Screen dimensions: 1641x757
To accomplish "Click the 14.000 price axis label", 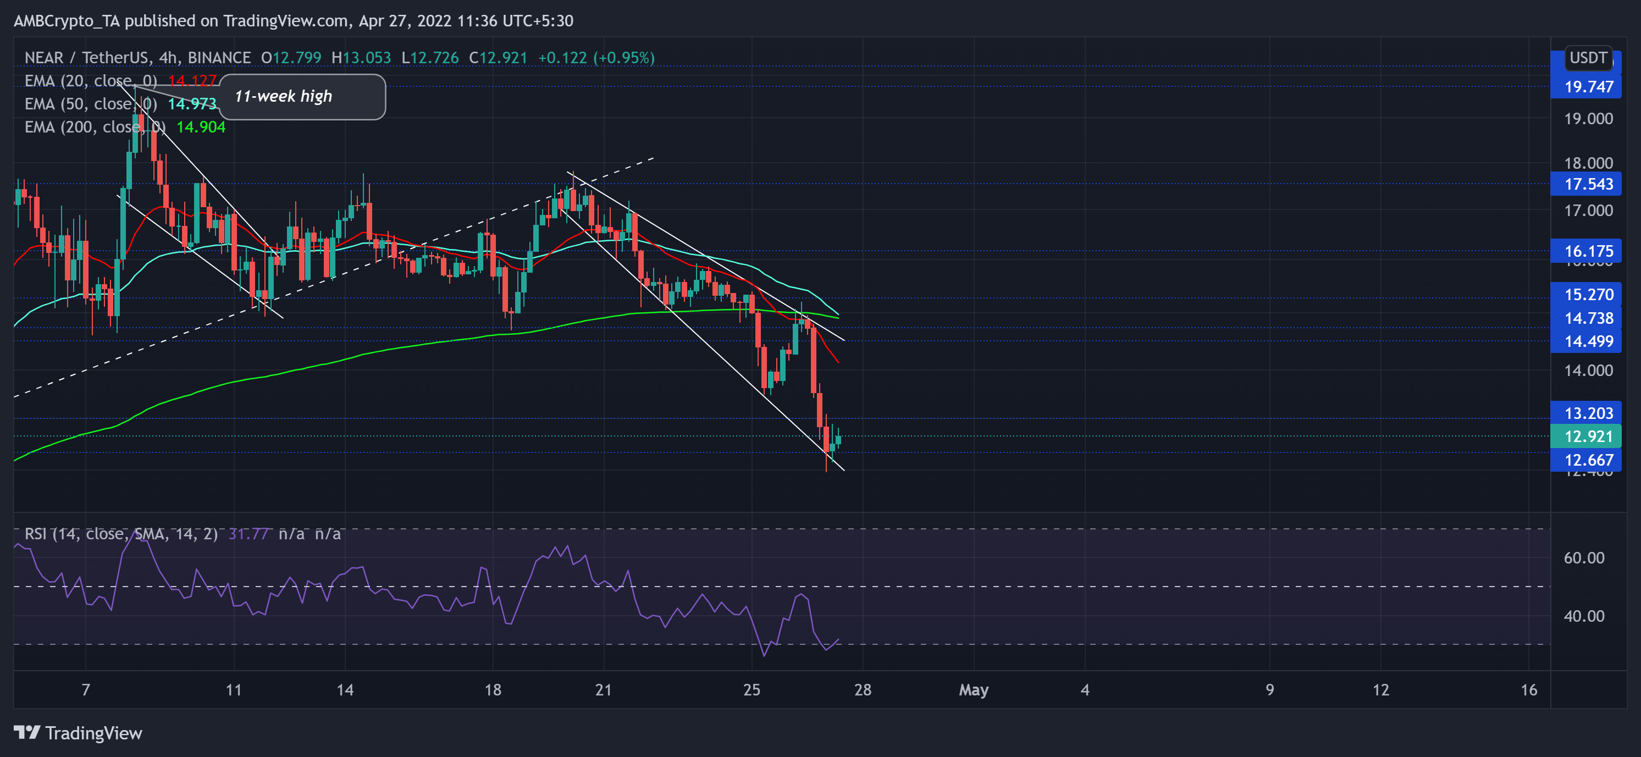I will pyautogui.click(x=1588, y=371).
